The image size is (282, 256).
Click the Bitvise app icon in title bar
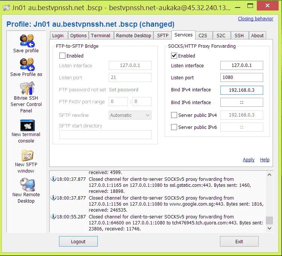coord(6,8)
